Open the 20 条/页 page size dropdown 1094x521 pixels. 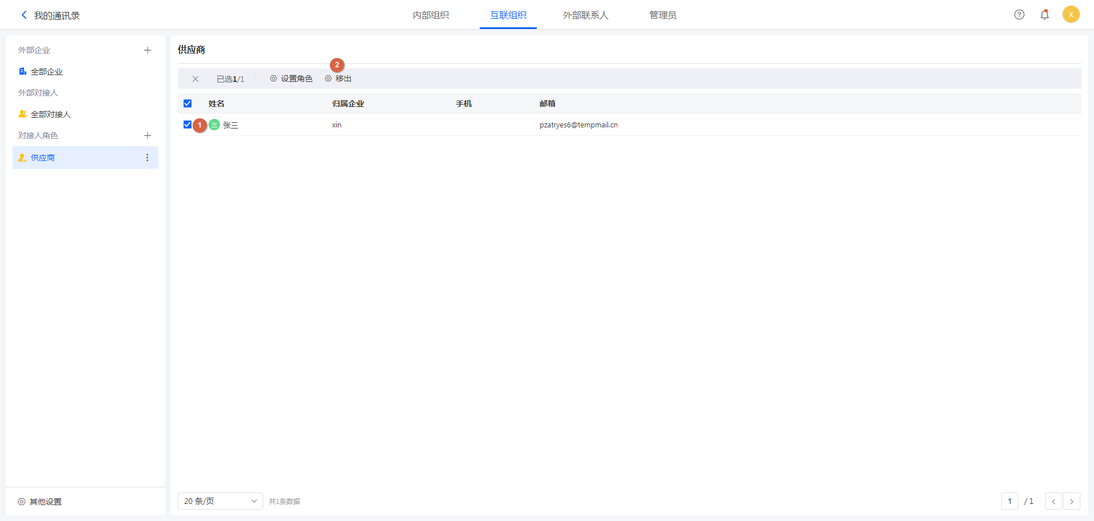(220, 501)
